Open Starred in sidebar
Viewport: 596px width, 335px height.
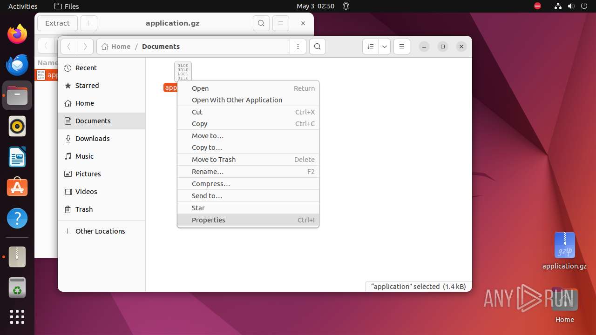(102, 86)
